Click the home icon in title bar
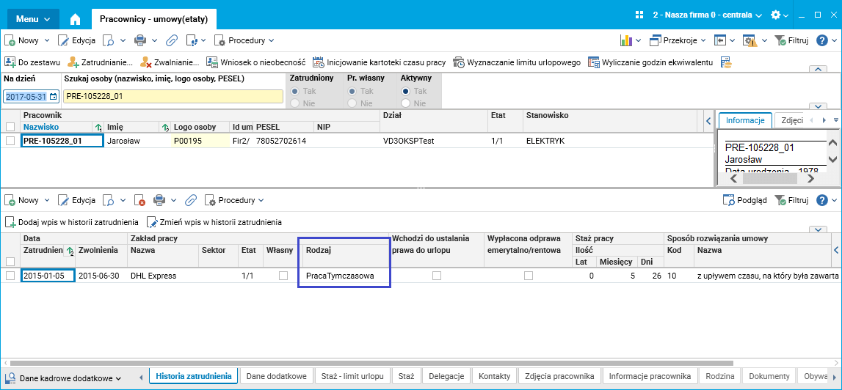 pyautogui.click(x=75, y=18)
